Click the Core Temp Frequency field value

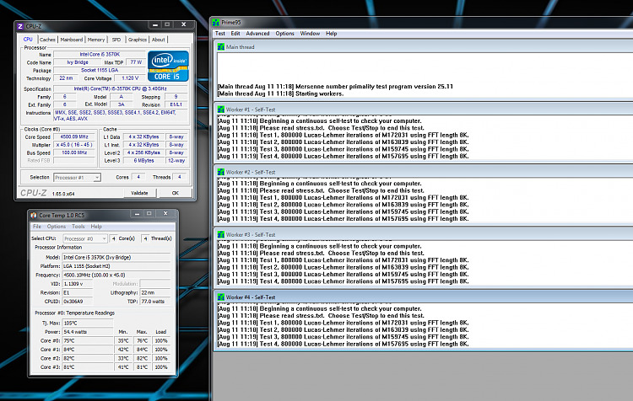point(116,275)
